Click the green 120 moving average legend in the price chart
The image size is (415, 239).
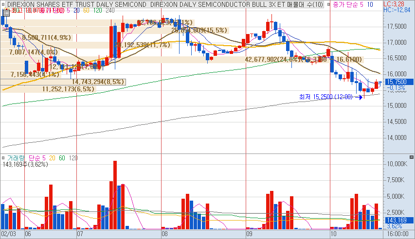[x=98, y=11]
